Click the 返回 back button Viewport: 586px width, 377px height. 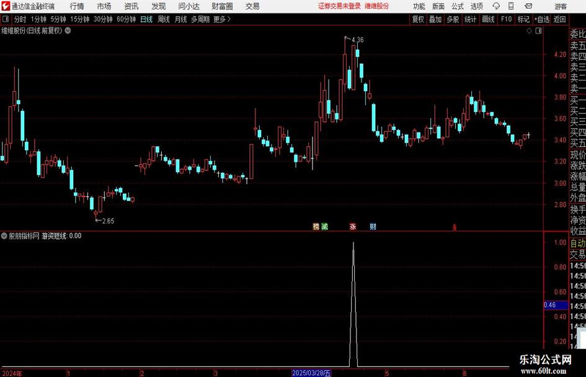pyautogui.click(x=560, y=19)
